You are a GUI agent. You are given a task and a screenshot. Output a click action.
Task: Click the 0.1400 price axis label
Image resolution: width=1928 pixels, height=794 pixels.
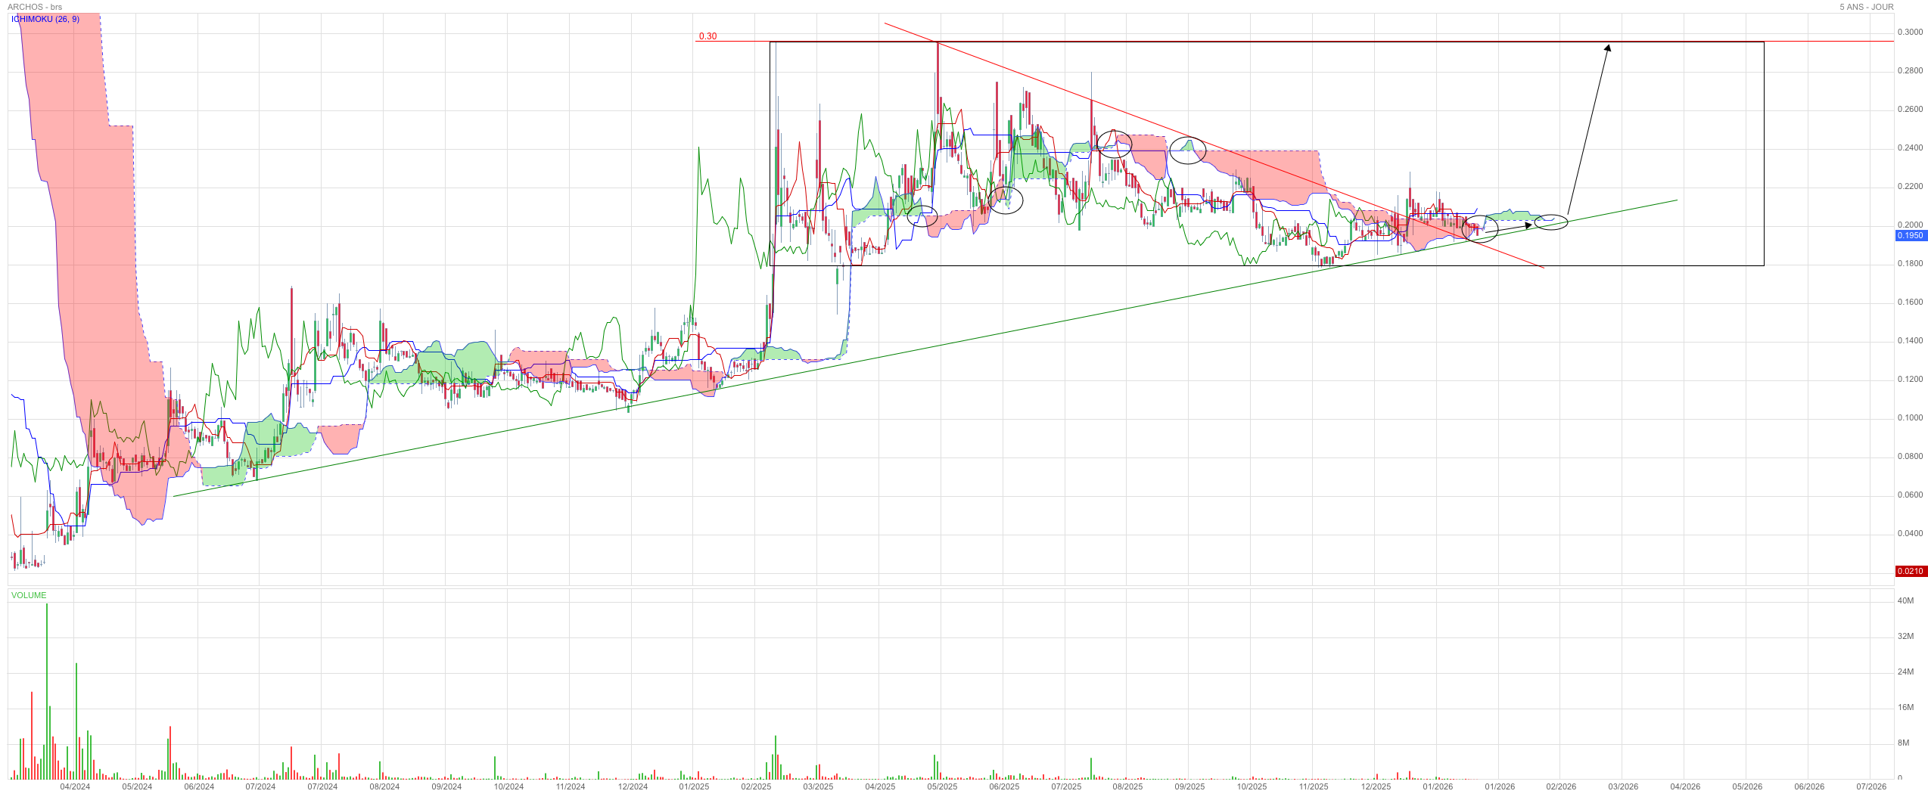[1910, 340]
